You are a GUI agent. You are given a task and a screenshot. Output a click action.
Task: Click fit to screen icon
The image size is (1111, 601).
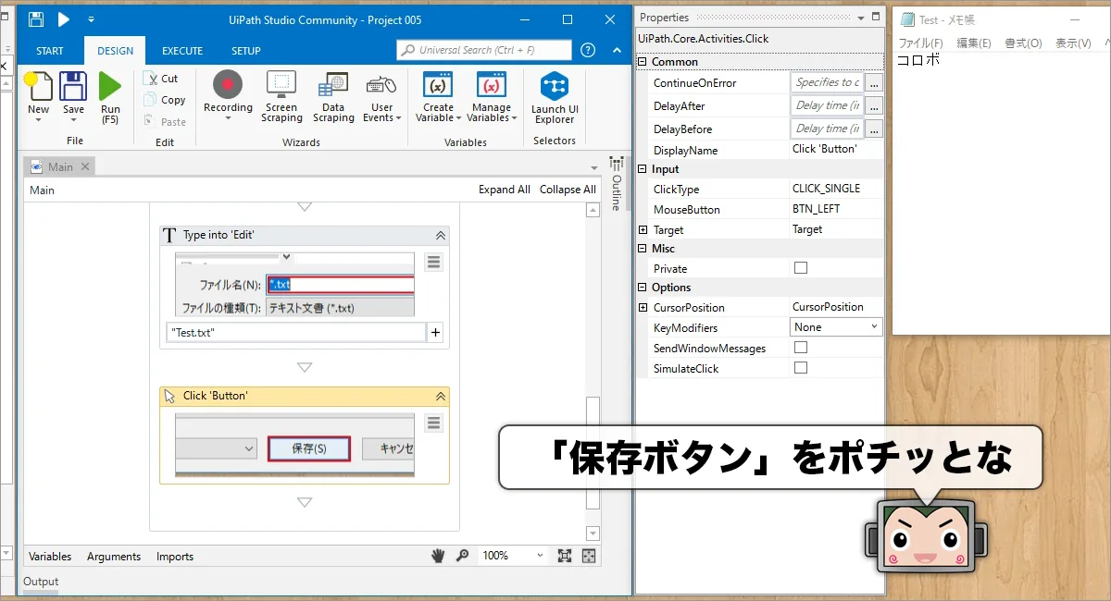(565, 556)
